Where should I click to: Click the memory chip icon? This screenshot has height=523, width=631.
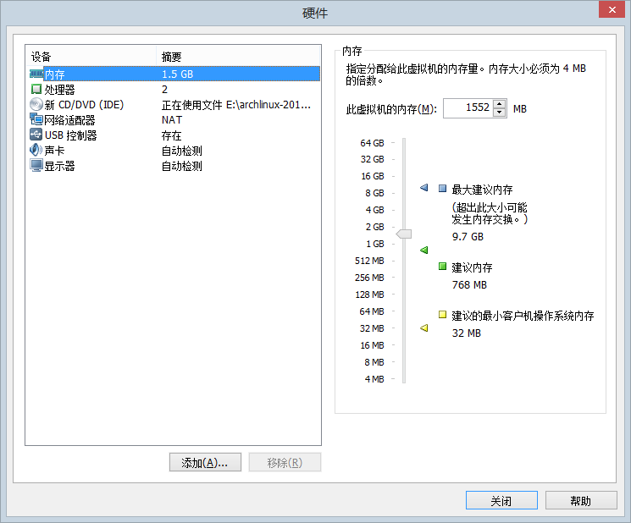click(x=36, y=74)
